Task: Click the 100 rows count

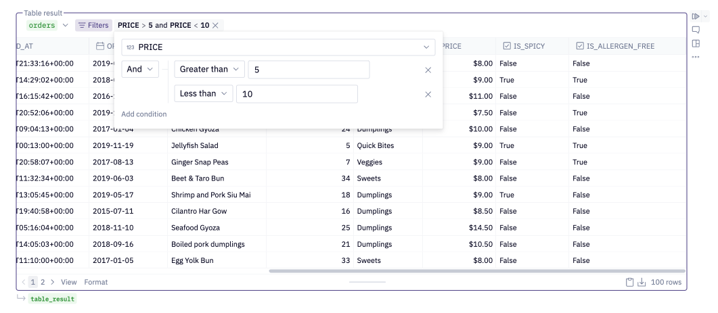Action: point(666,283)
